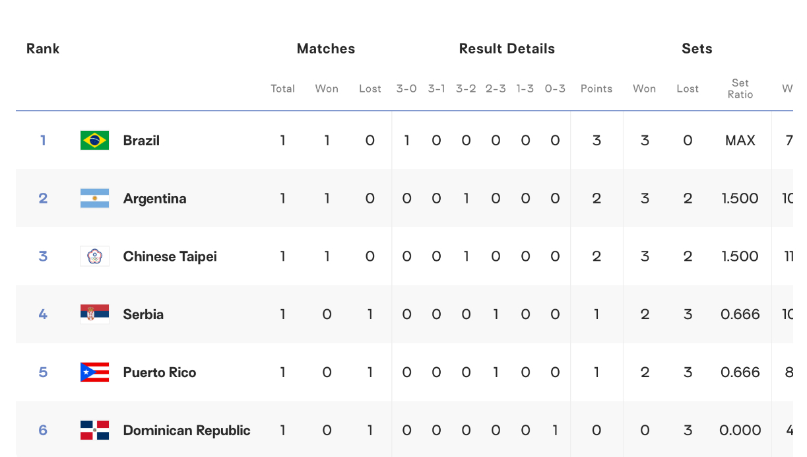Click the Chinese Taipei flag icon
The image size is (807, 457).
tap(94, 256)
